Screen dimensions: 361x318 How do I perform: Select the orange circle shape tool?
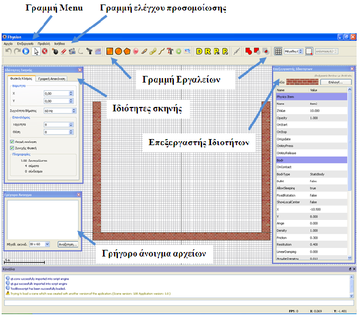point(118,51)
